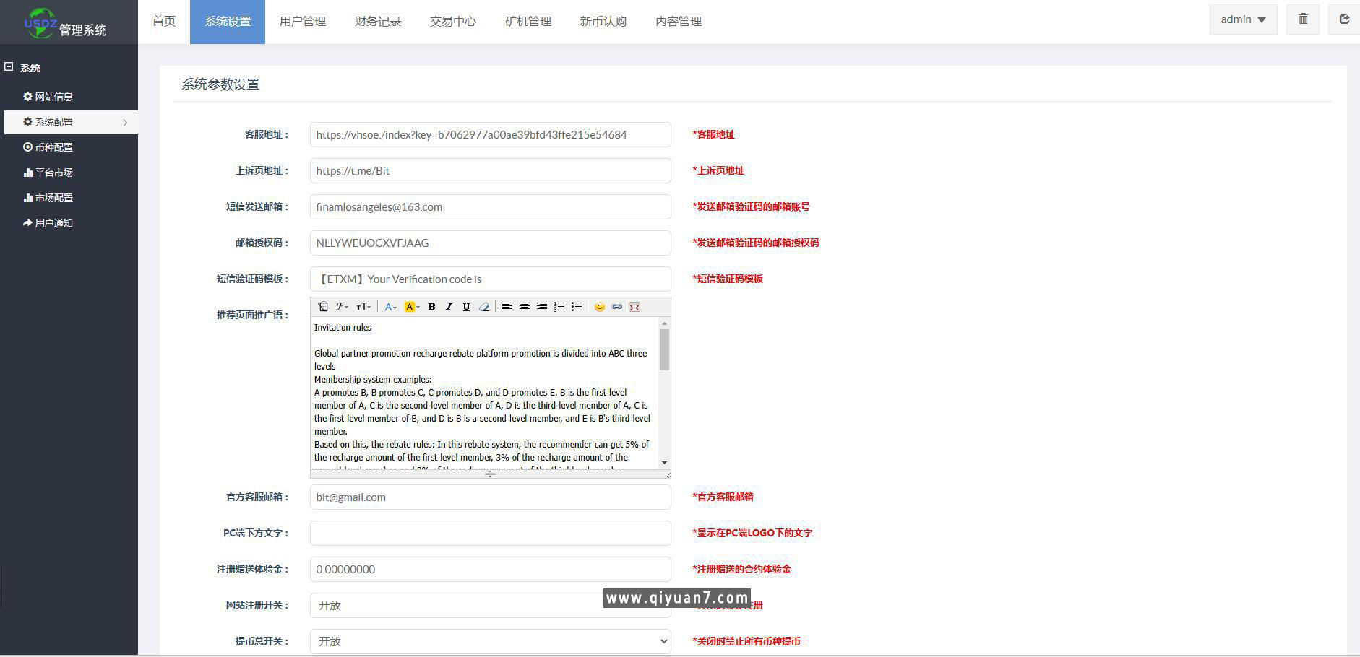Open 用户通知 in the sidebar
Viewport: 1360px width, 657px height.
pos(53,223)
